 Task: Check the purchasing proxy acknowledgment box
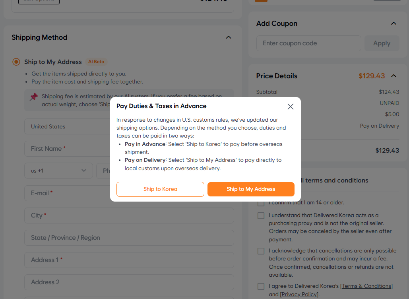[261, 216]
